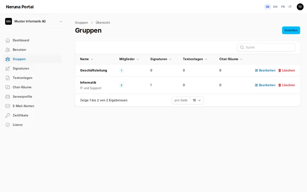
Task: Open the pro Seite 10 dropdown
Action: 197,100
